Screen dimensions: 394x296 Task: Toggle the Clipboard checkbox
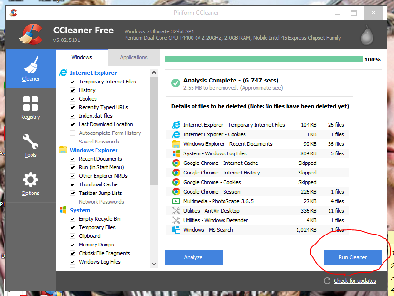[73, 236]
